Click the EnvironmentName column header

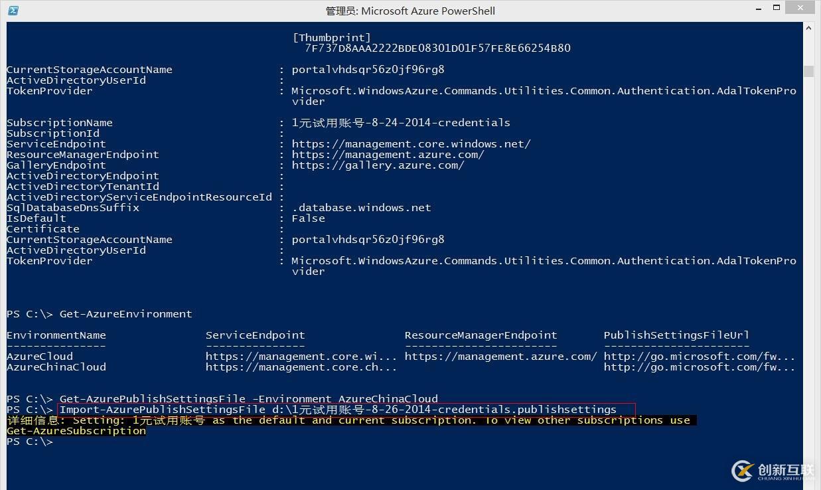pyautogui.click(x=56, y=335)
